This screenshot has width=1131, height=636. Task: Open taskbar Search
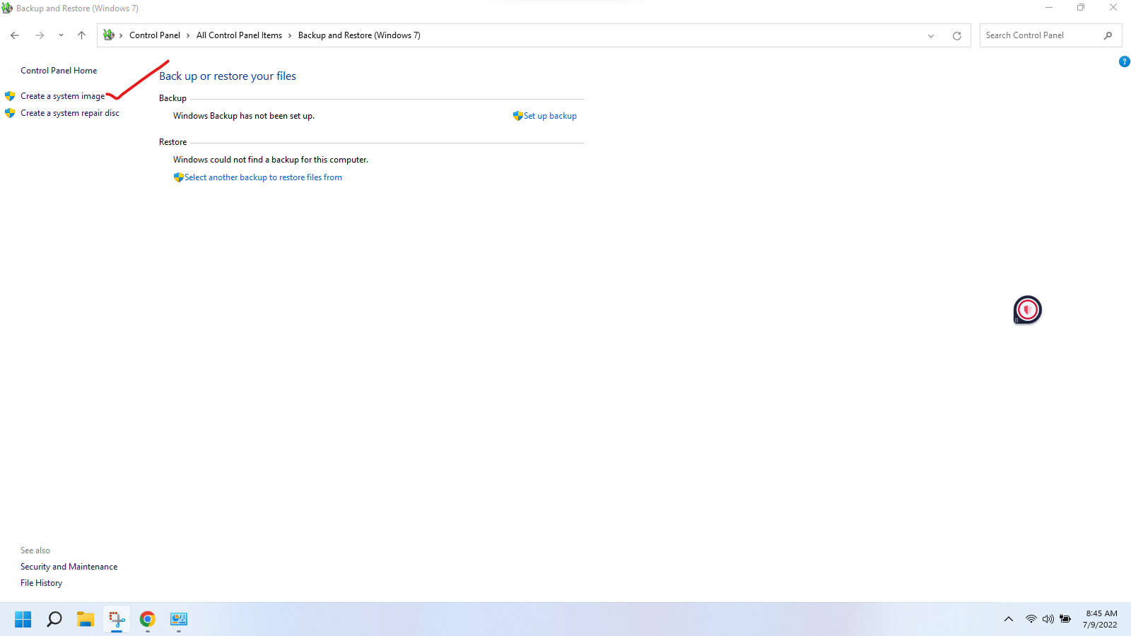[54, 619]
